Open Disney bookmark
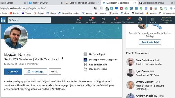Screen dimensions: 175x98 pos(14,13)
